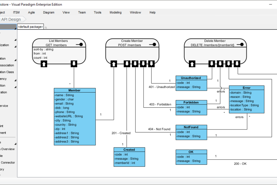Viewport: 277px width, 185px height.
Task: Open the default package selector
Action: [x=30, y=27]
